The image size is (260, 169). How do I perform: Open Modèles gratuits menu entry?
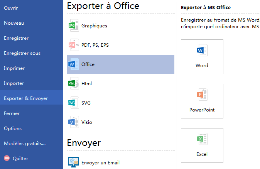click(25, 144)
